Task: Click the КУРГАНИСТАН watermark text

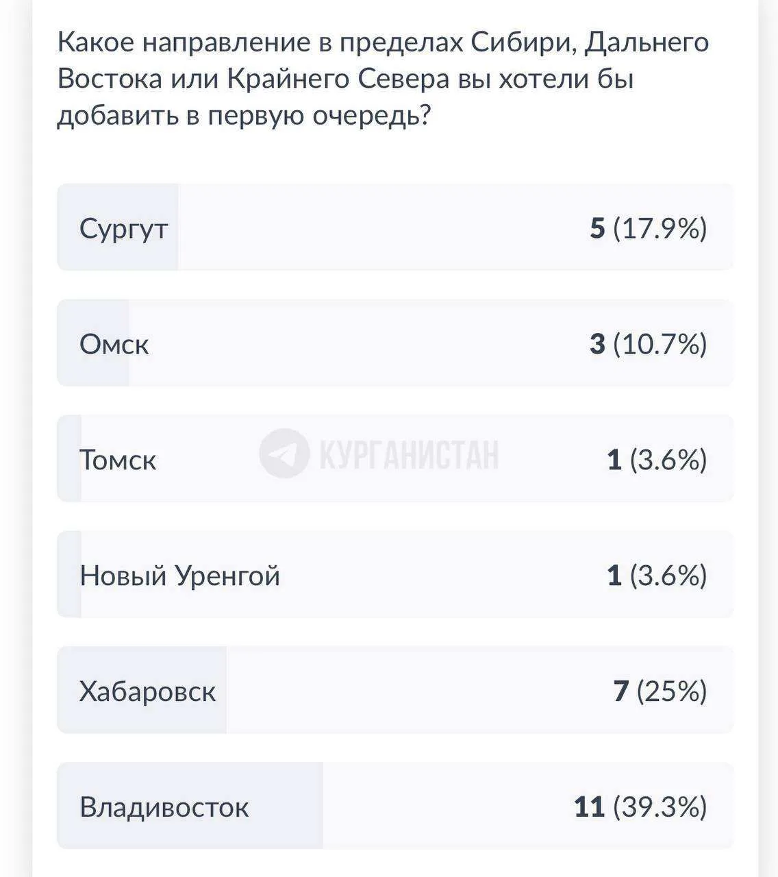Action: click(x=409, y=454)
